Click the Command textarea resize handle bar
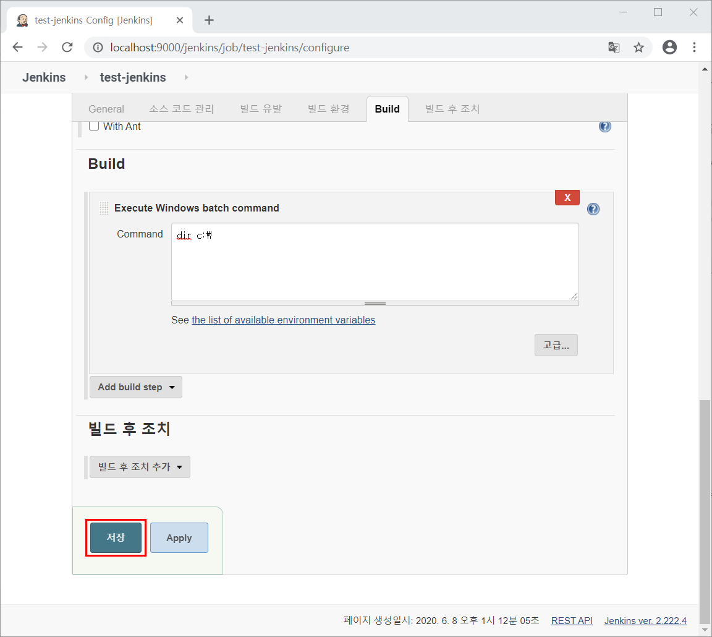Viewport: 712px width, 637px height. [375, 304]
